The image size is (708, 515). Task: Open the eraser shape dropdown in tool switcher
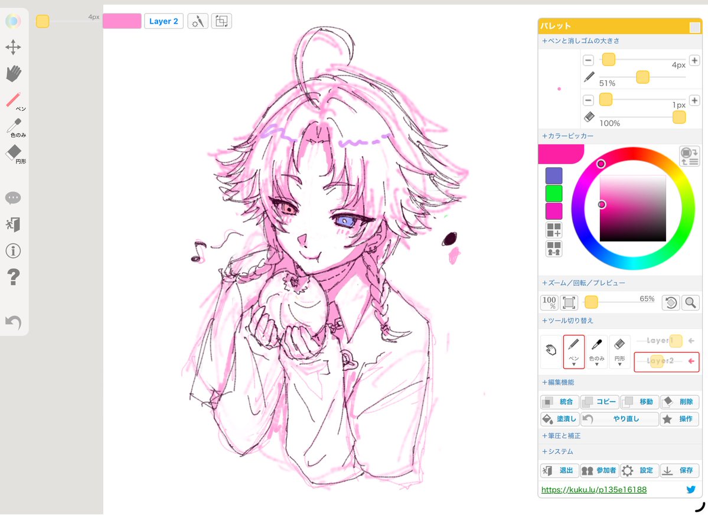tap(619, 352)
